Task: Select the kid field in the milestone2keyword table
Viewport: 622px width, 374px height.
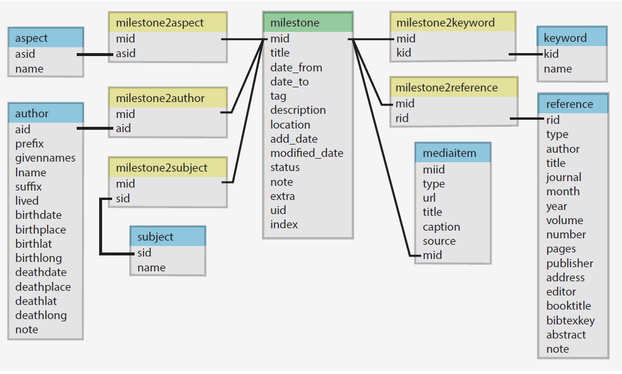Action: (401, 53)
